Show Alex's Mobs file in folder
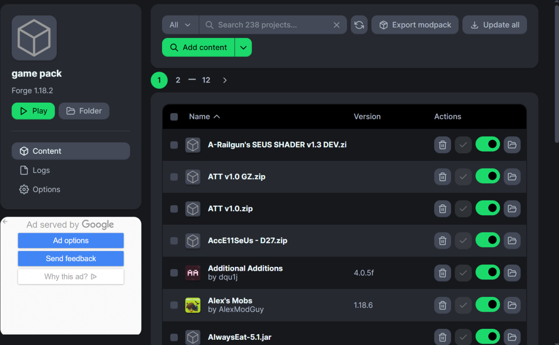 point(512,305)
